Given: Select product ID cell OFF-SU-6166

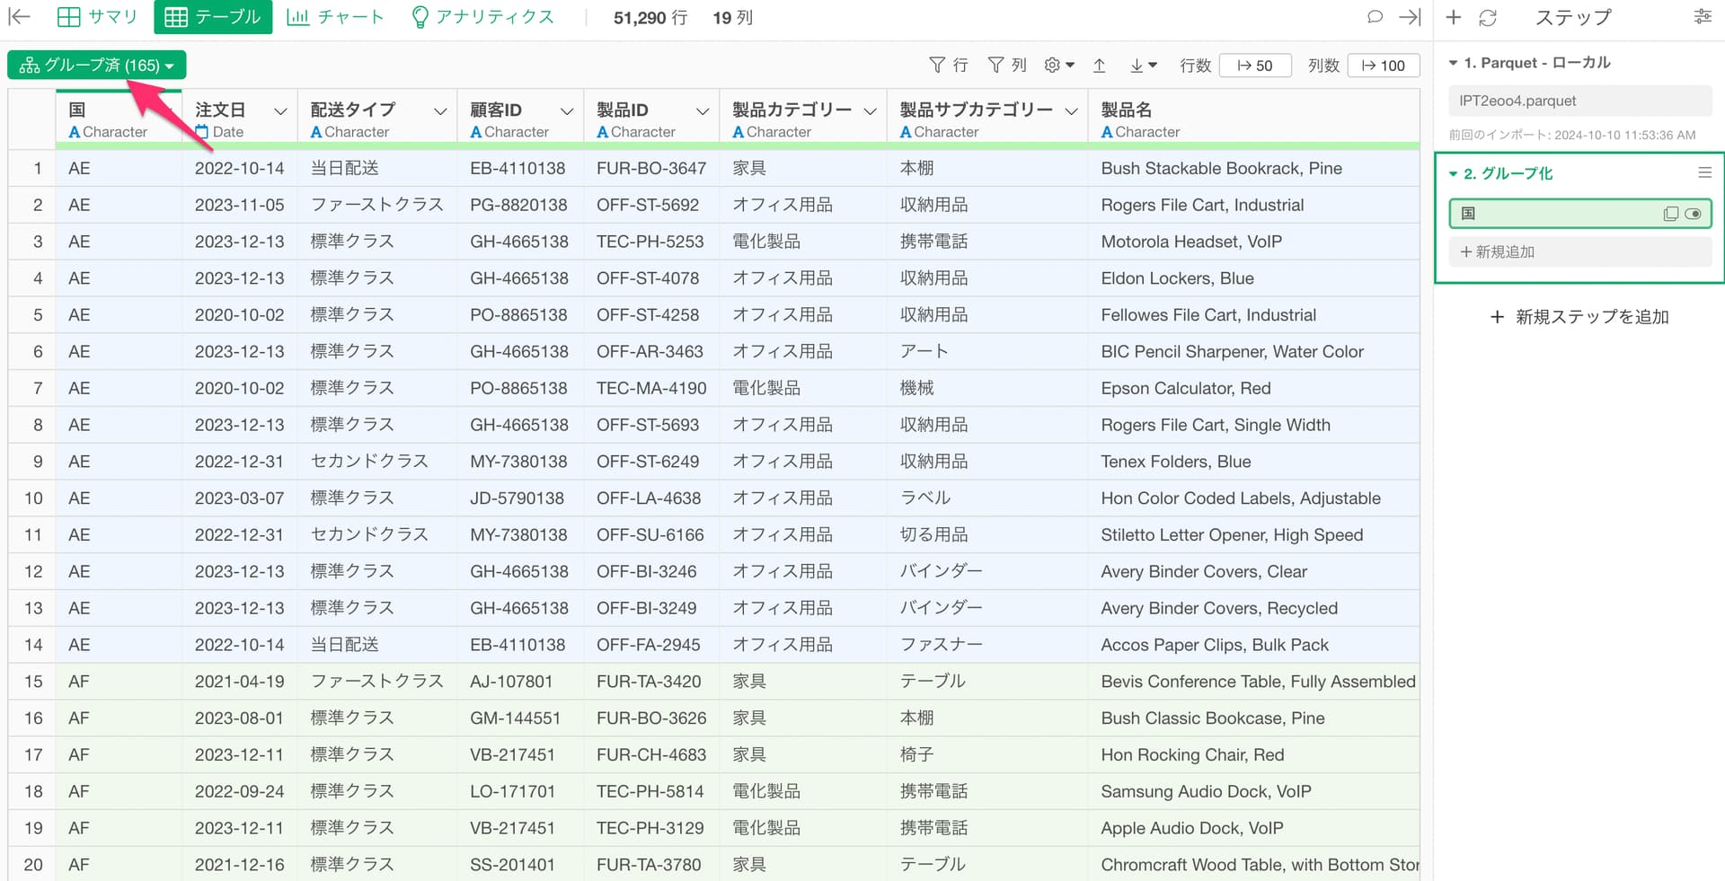Looking at the screenshot, I should [x=650, y=535].
